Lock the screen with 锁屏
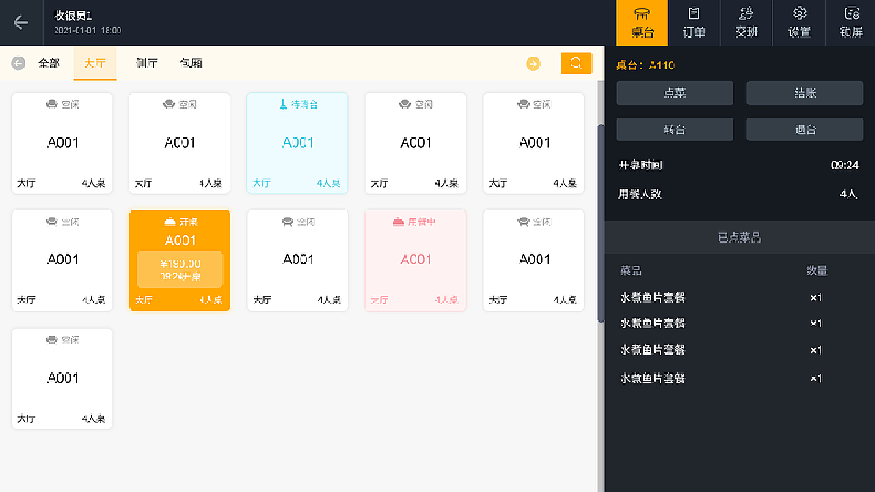The height and width of the screenshot is (492, 875). [x=851, y=23]
